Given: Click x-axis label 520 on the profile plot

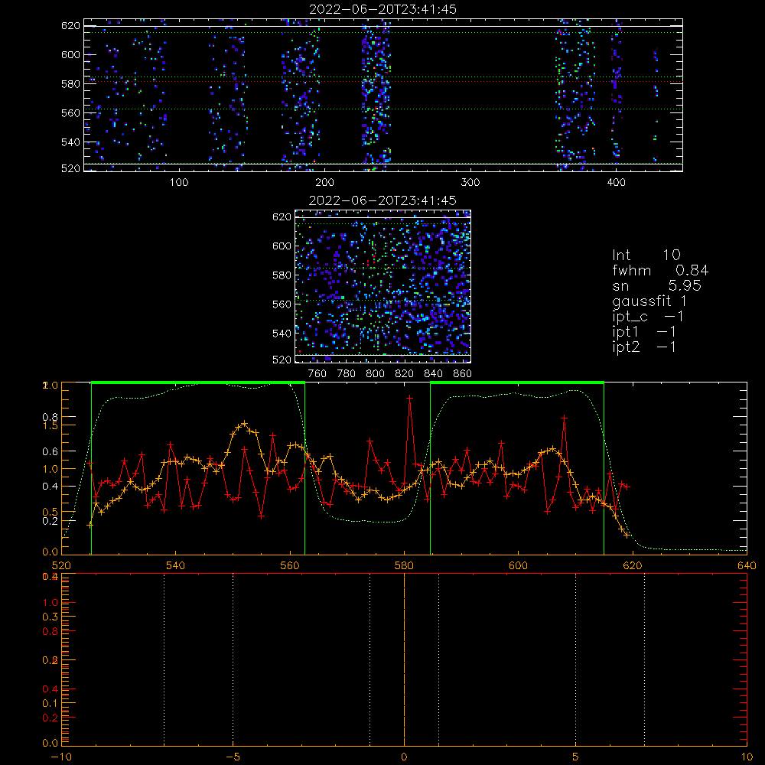Looking at the screenshot, I should click(61, 566).
